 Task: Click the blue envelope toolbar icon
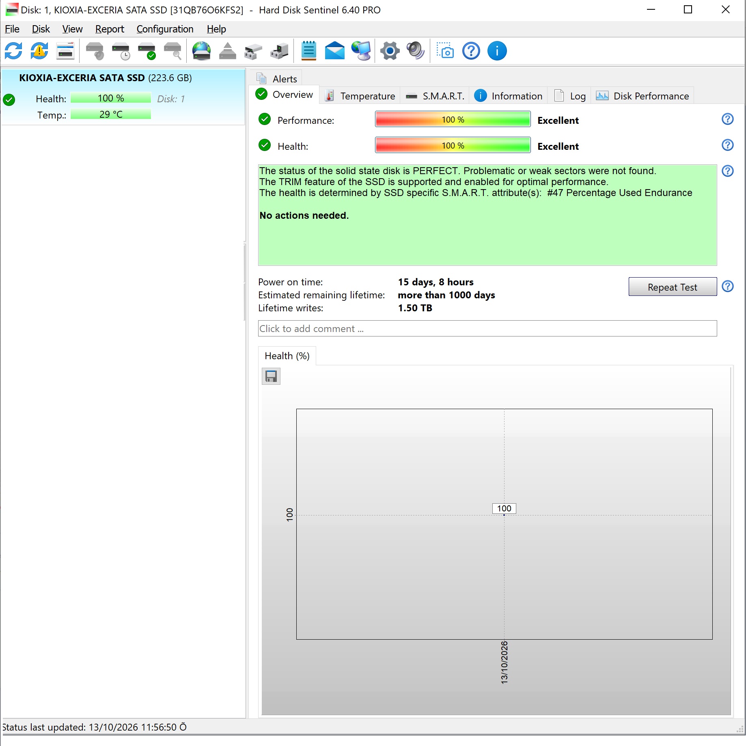[x=335, y=51]
